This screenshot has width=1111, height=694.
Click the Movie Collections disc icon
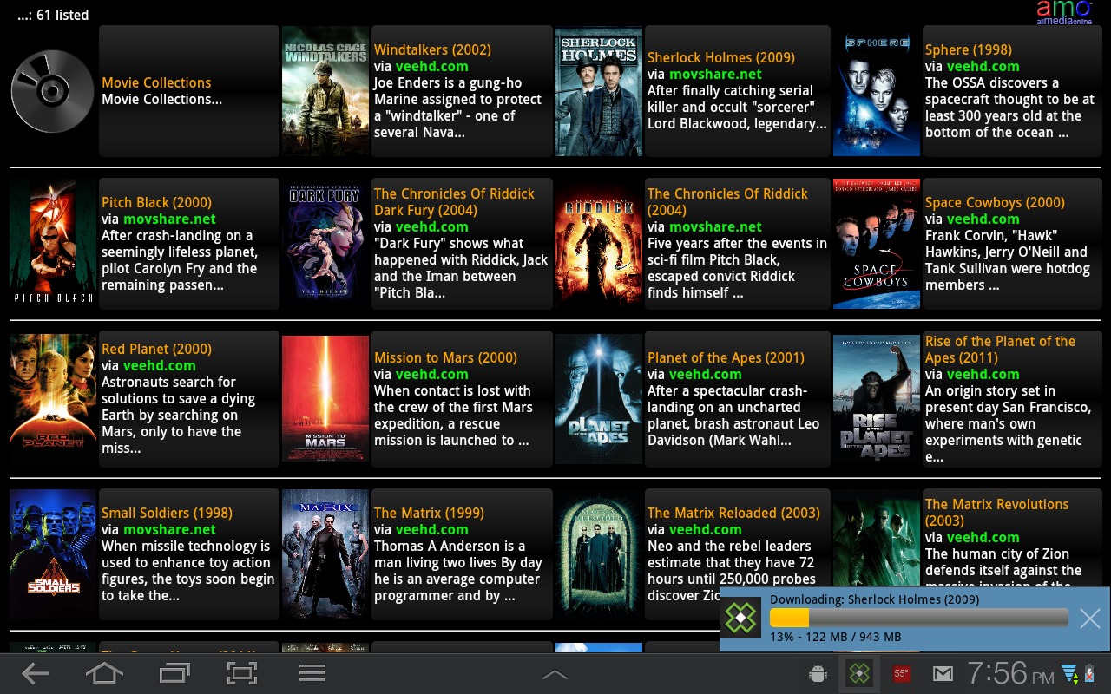pyautogui.click(x=52, y=91)
